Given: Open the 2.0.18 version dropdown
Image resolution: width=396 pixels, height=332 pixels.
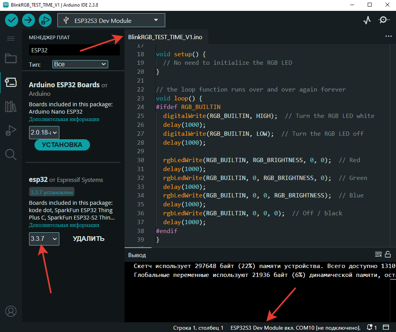Looking at the screenshot, I should [44, 133].
